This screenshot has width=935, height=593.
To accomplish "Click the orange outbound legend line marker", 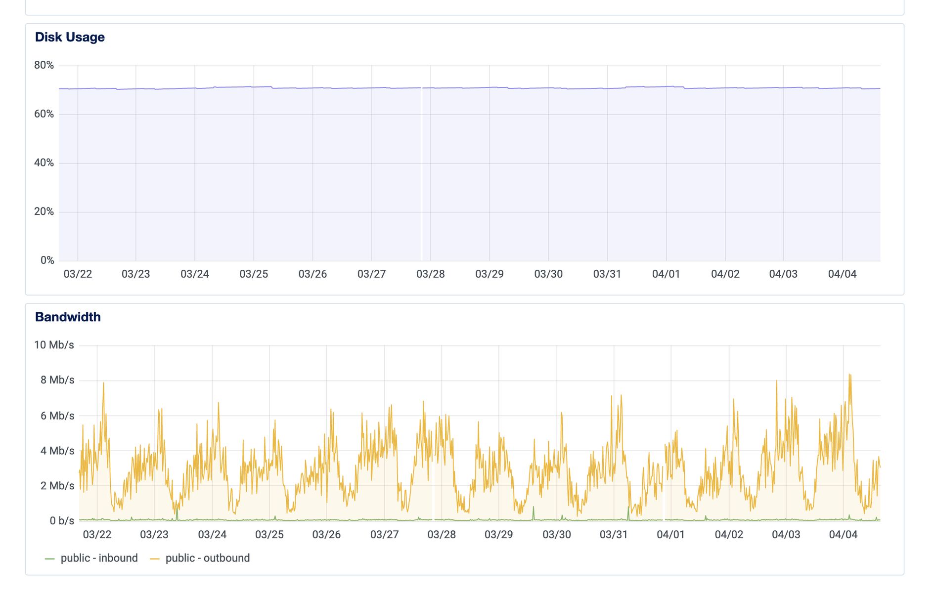I will click(154, 559).
